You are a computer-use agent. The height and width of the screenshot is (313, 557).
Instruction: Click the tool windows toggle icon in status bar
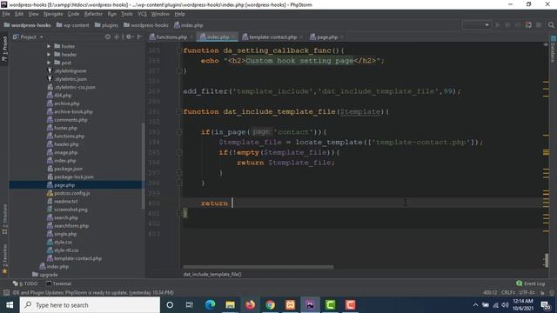pyautogui.click(x=6, y=293)
